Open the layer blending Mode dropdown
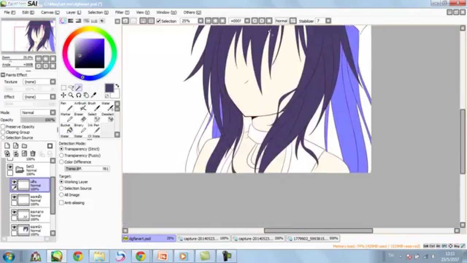 click(53, 113)
